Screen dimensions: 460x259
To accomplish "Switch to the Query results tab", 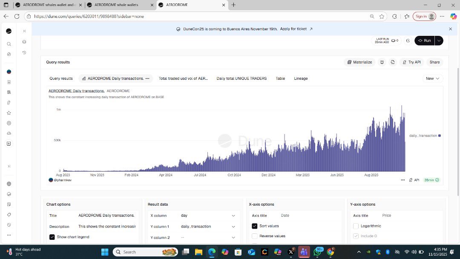I will tap(61, 79).
